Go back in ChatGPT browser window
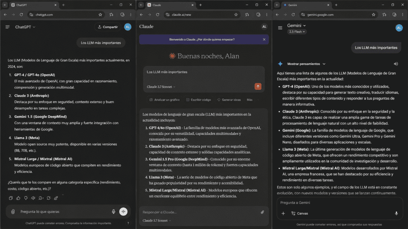 5,15
